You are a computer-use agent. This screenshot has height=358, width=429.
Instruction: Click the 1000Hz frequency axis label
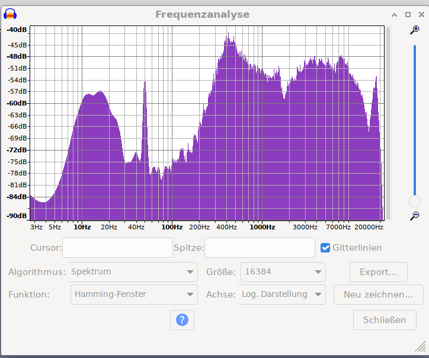262,227
